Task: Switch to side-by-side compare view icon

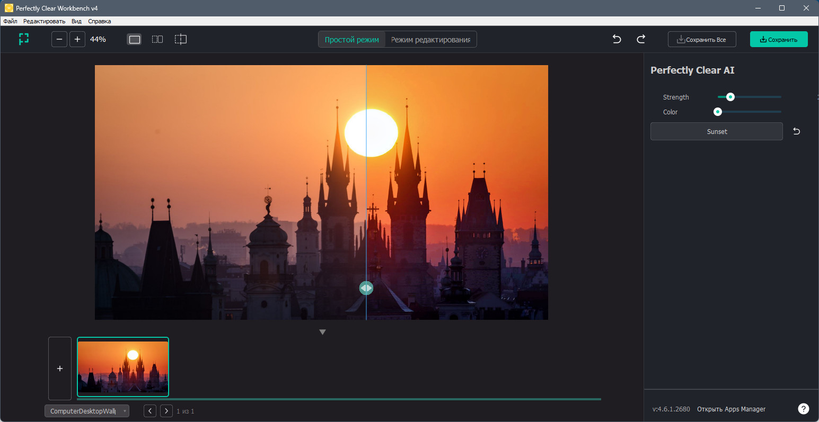Action: 157,39
